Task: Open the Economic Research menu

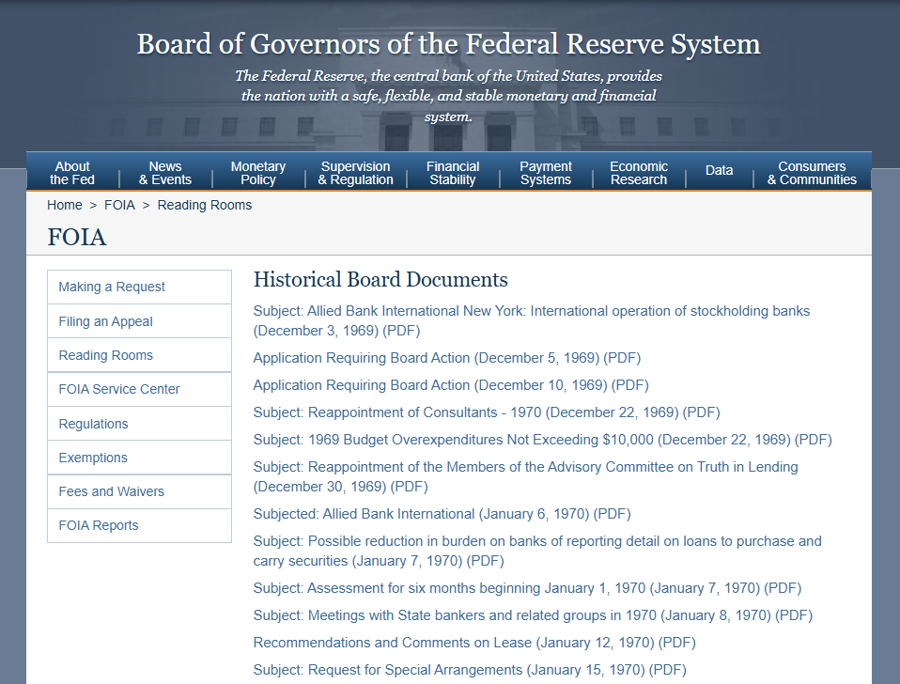Action: [x=639, y=173]
